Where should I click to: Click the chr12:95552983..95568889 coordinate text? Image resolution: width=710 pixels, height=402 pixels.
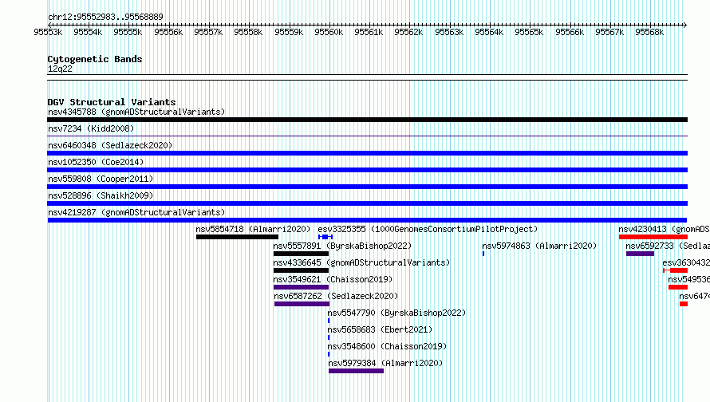pos(105,17)
